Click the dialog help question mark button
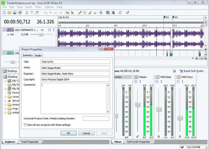The width and height of the screenshot is (209, 150). tap(101, 48)
